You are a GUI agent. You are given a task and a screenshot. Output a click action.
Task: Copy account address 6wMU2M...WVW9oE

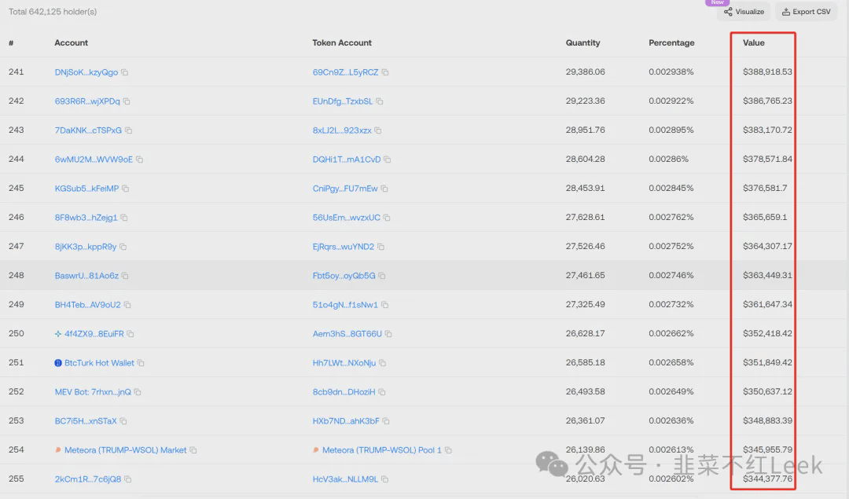[x=140, y=159]
